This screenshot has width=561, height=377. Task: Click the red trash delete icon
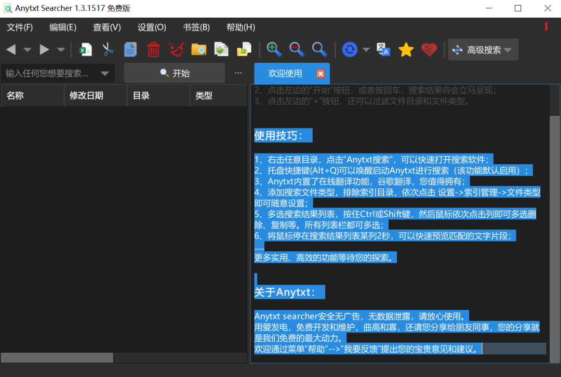click(153, 49)
